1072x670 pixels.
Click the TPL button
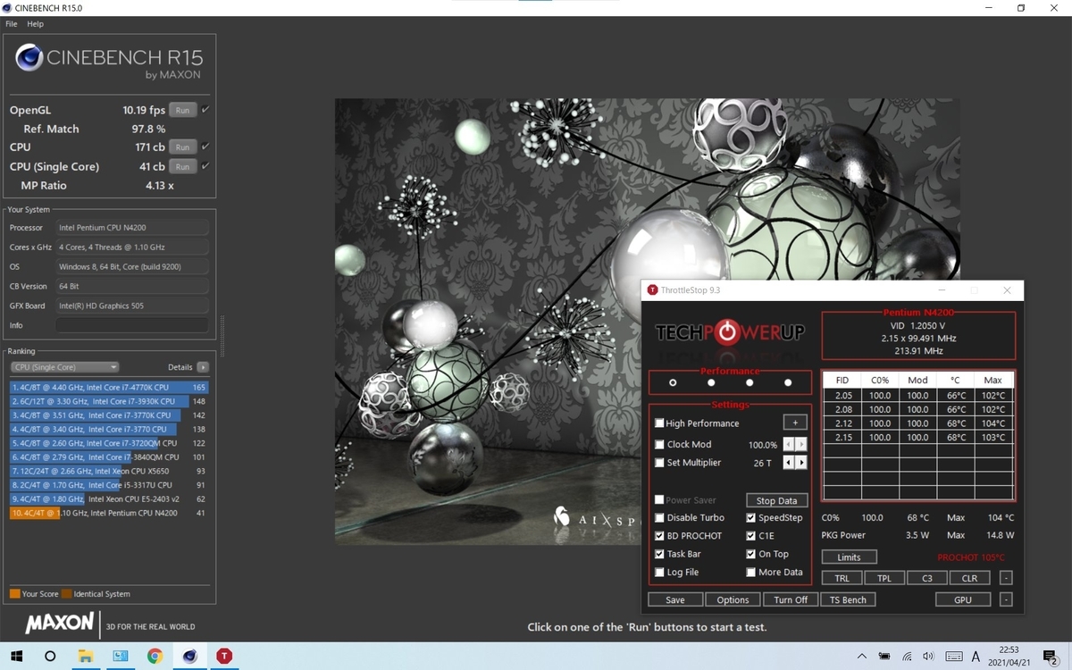tap(884, 578)
